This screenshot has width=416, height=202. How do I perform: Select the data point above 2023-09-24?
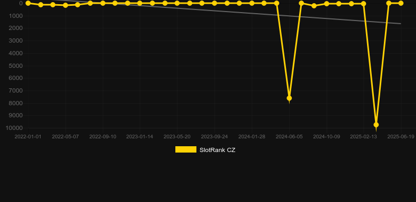(x=214, y=3)
